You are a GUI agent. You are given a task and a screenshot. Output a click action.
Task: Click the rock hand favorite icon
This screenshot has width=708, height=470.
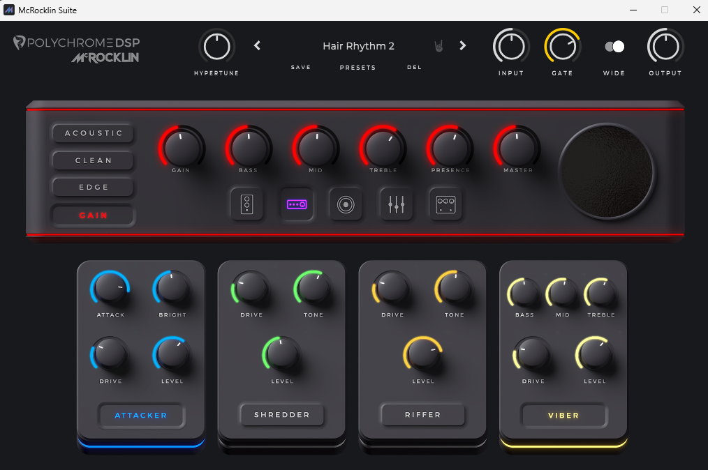coord(439,46)
